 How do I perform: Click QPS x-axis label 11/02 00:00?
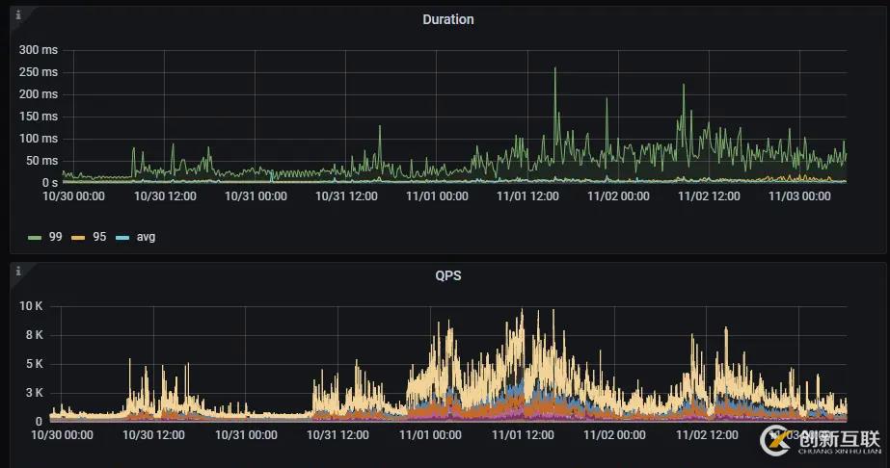pyautogui.click(x=615, y=435)
